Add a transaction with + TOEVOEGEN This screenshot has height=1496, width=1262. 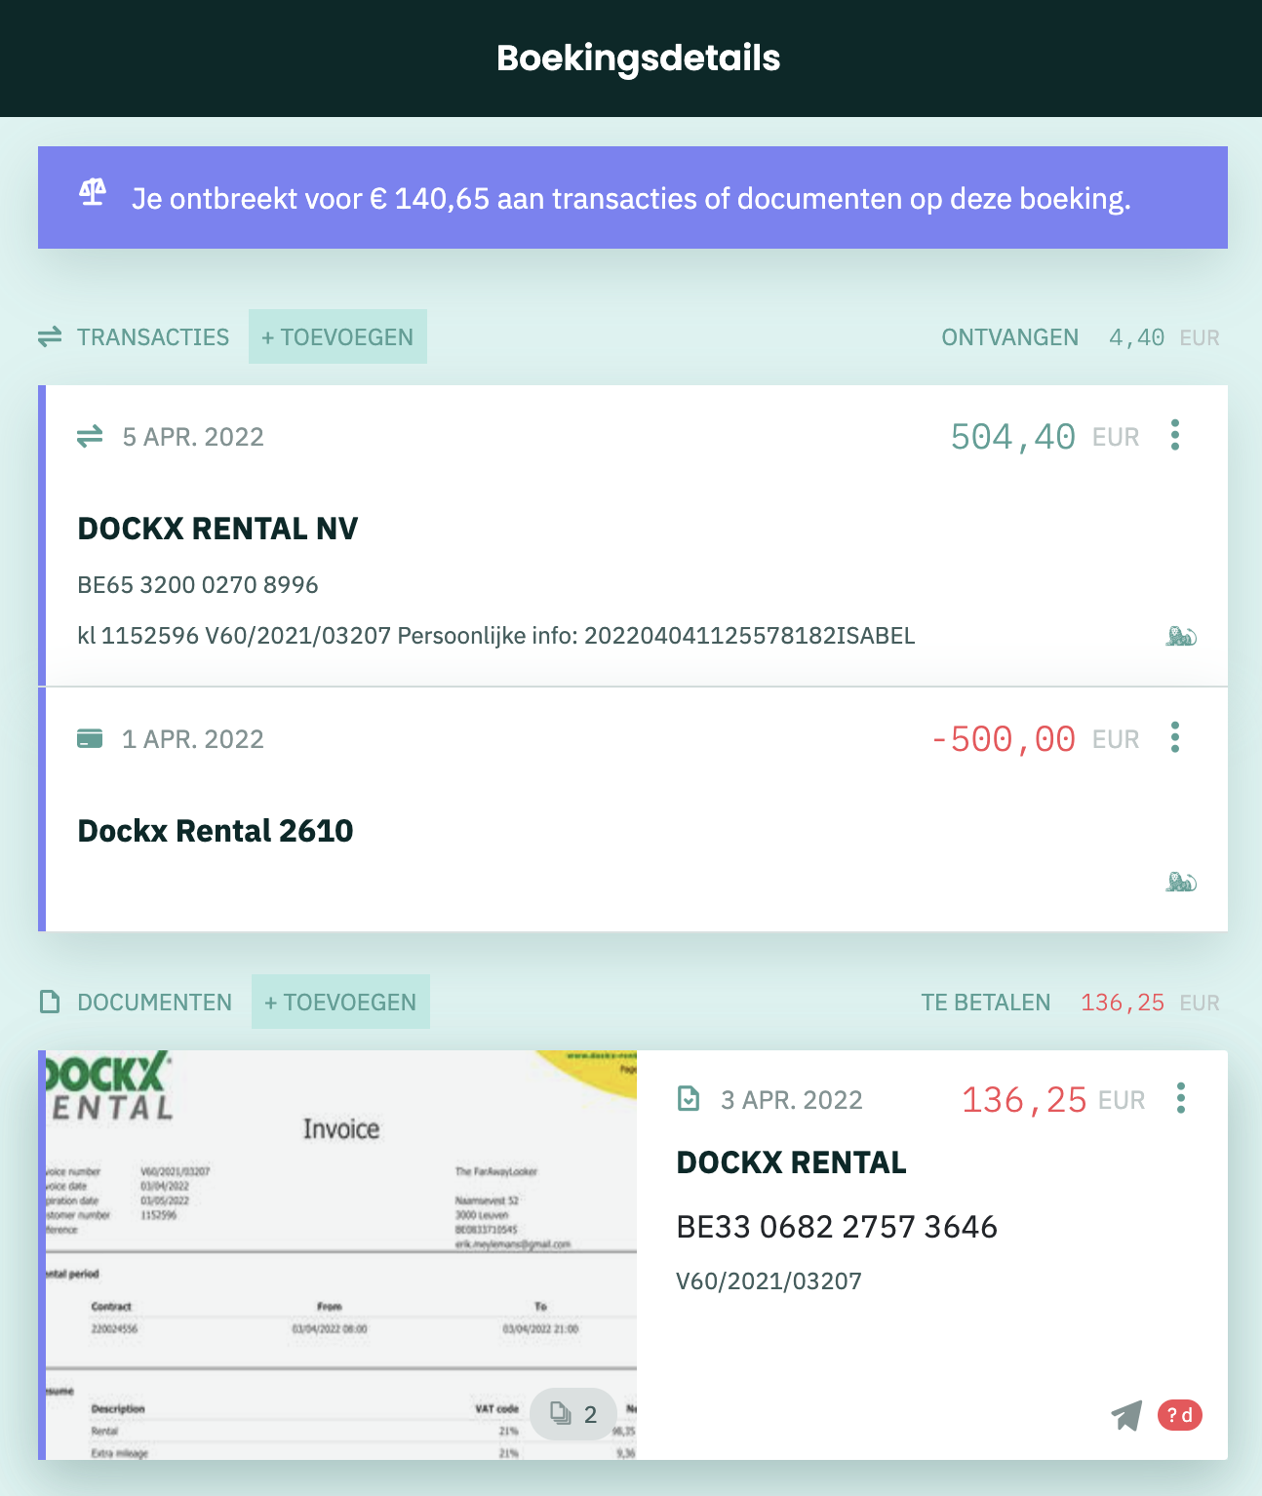point(337,336)
